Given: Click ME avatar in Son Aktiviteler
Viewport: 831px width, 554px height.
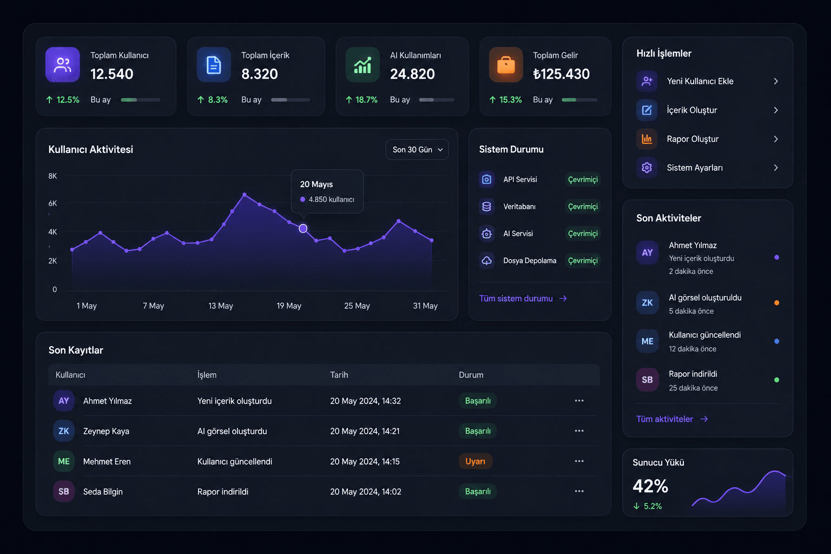Looking at the screenshot, I should (648, 341).
